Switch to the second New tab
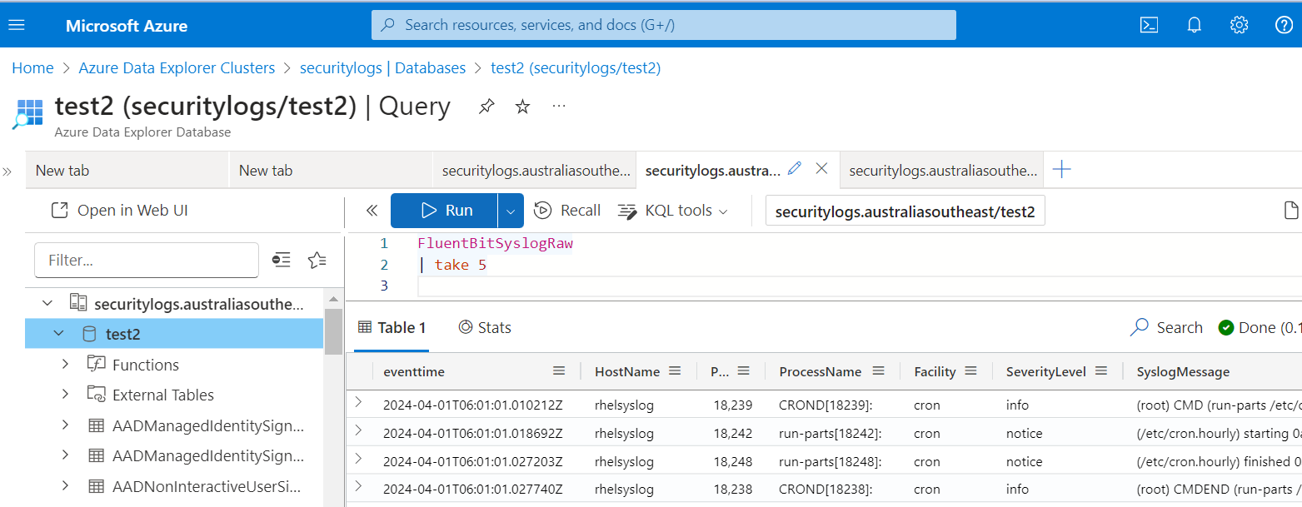Screen dimensions: 1302x507 tap(330, 170)
